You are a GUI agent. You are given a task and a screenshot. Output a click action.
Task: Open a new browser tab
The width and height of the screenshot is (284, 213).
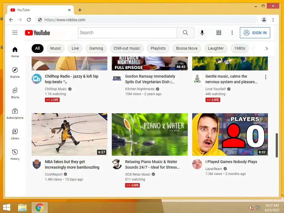click(80, 10)
